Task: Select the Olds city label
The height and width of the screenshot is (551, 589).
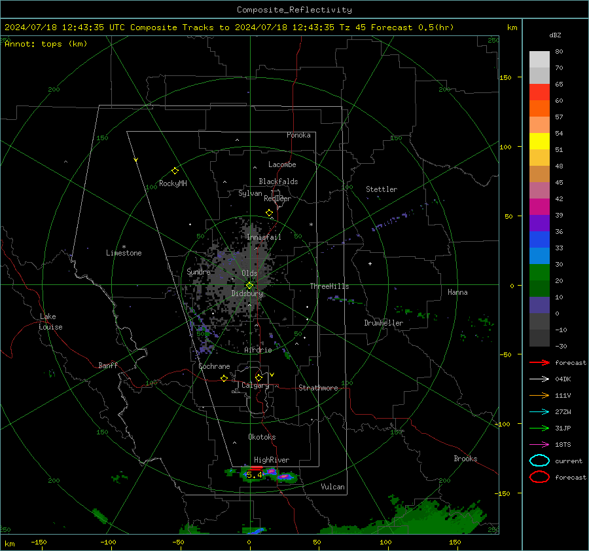Action: pyautogui.click(x=249, y=273)
